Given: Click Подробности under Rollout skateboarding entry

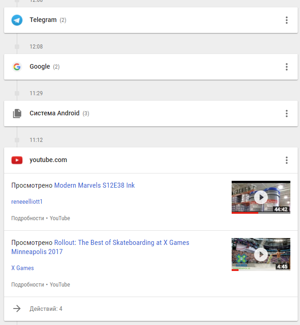Looking at the screenshot, I should (28, 285).
